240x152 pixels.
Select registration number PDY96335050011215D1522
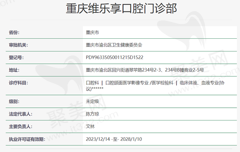114,57
